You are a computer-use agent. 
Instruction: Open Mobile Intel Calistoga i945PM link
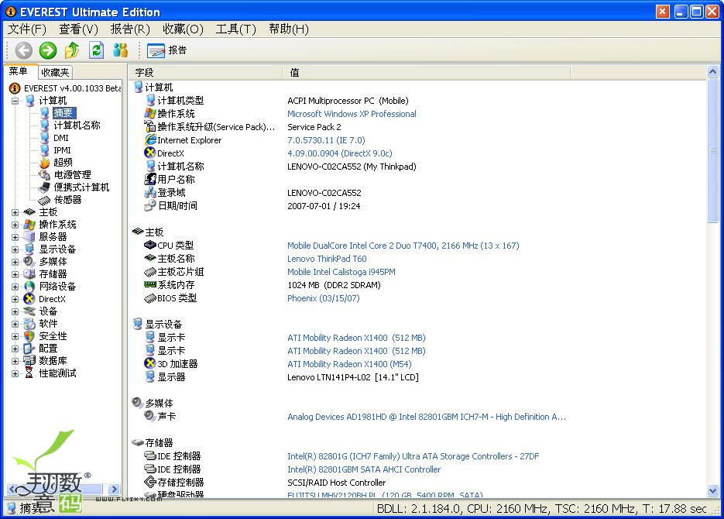pyautogui.click(x=341, y=272)
